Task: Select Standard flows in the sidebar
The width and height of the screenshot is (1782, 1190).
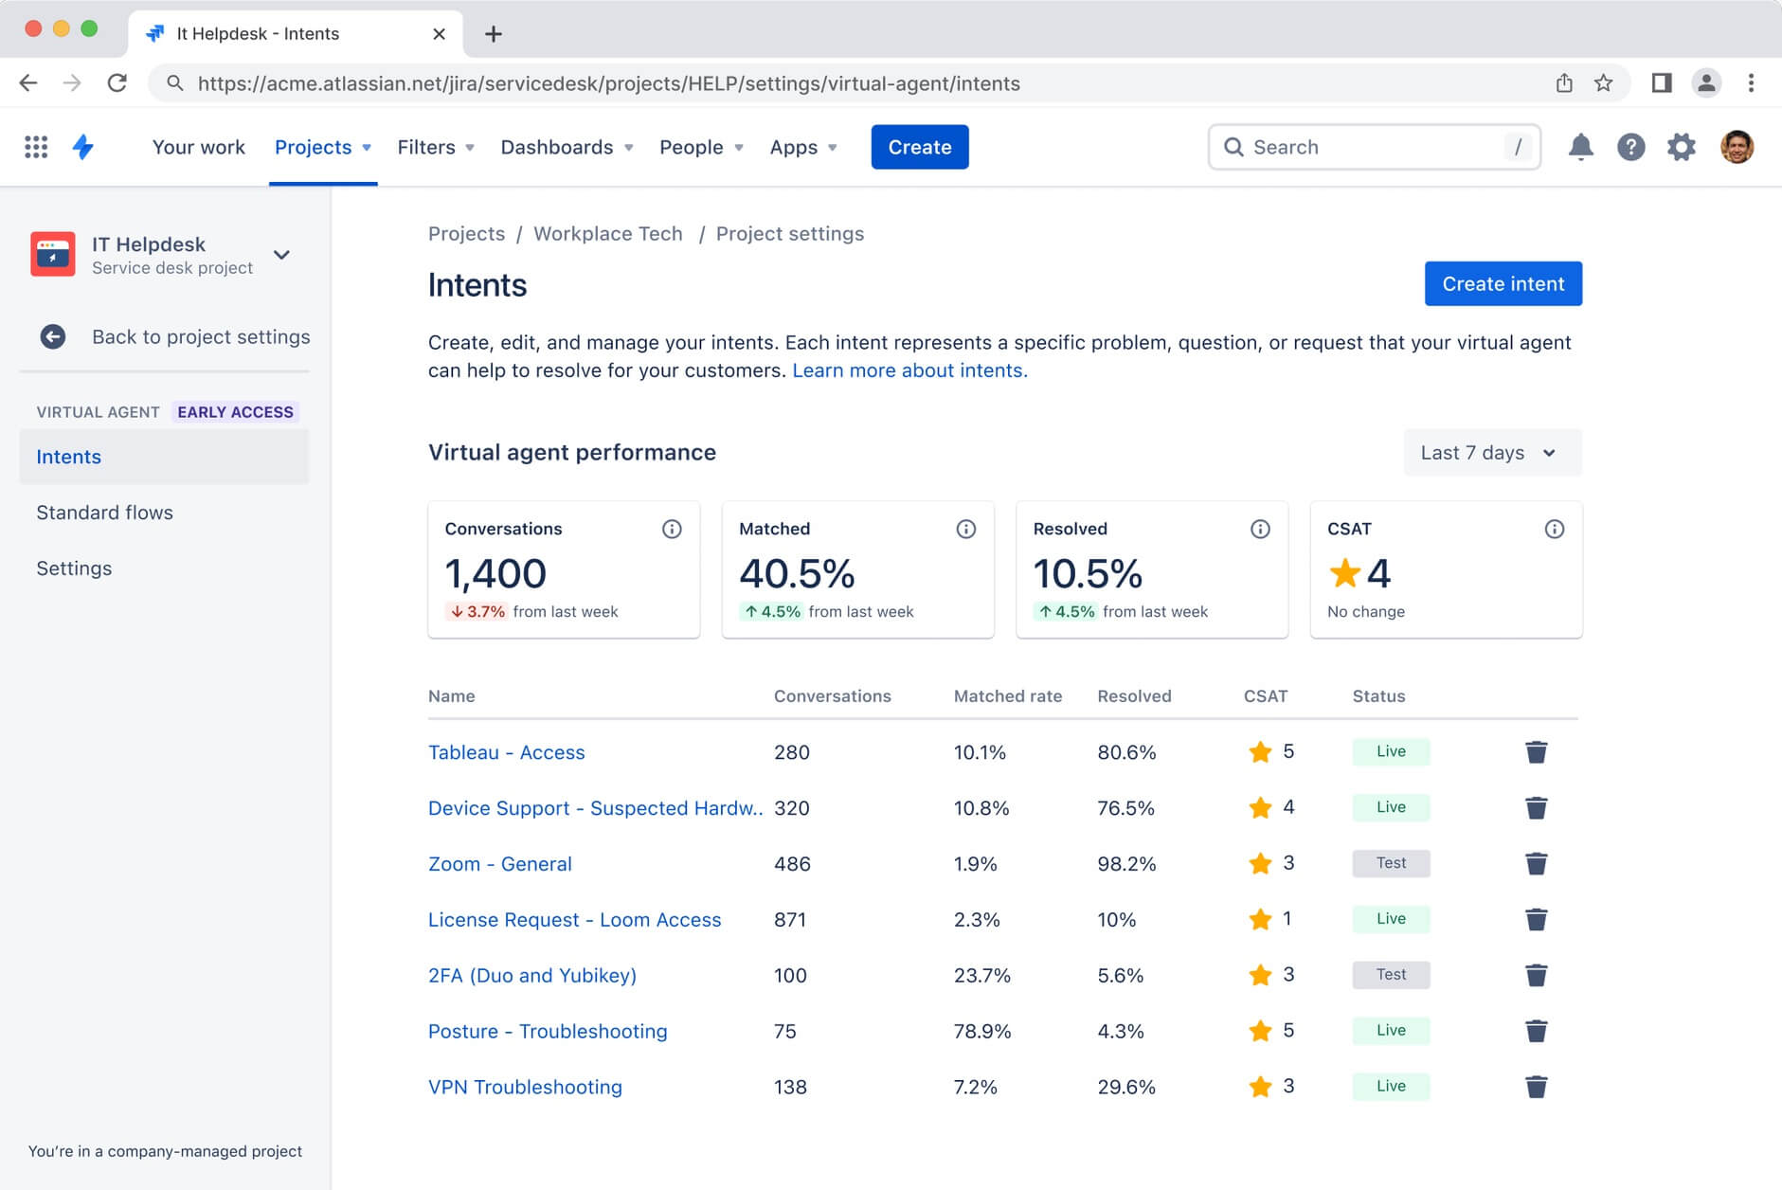Action: click(x=104, y=513)
